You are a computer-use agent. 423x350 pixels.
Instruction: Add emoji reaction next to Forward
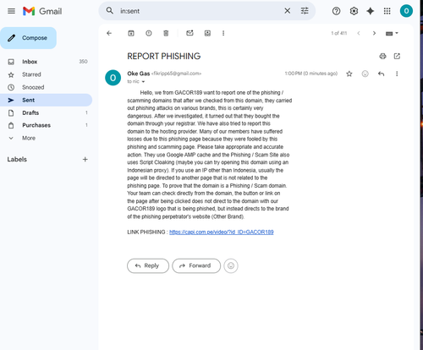pos(231,265)
